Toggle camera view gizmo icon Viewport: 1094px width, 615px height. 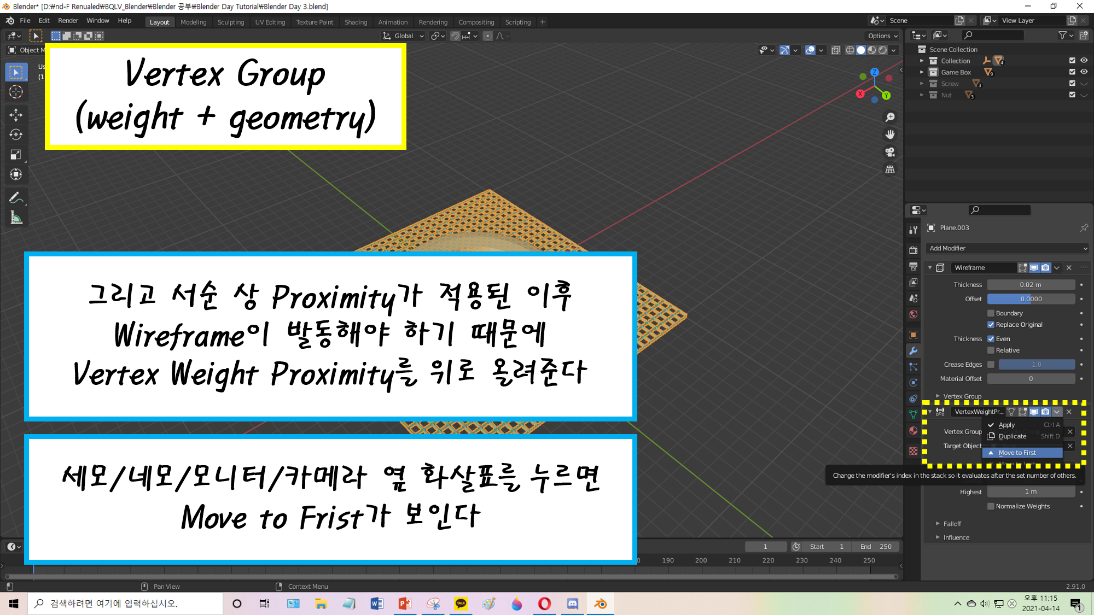890,152
